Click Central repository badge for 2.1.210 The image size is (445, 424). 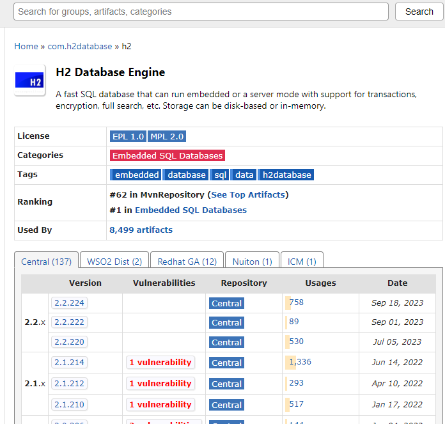point(226,405)
